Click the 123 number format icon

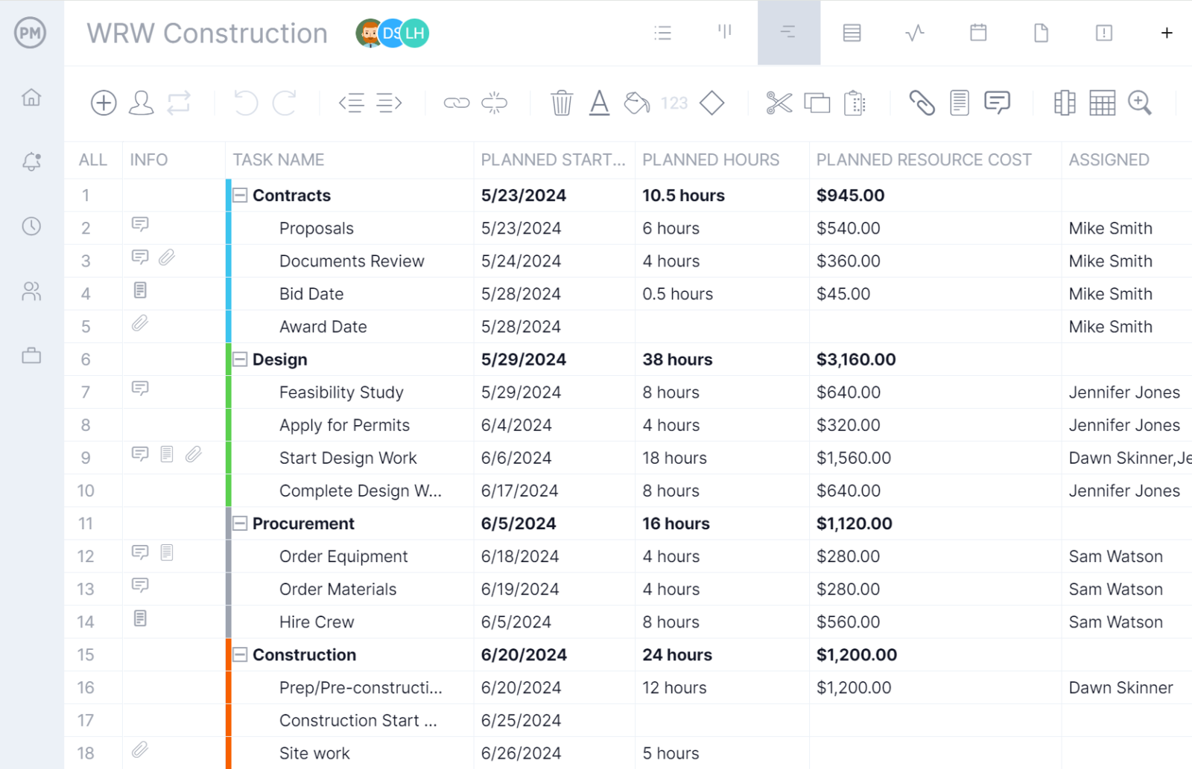pos(674,103)
